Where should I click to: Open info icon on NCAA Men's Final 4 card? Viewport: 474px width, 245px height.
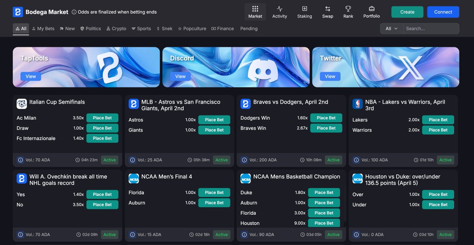pyautogui.click(x=132, y=234)
